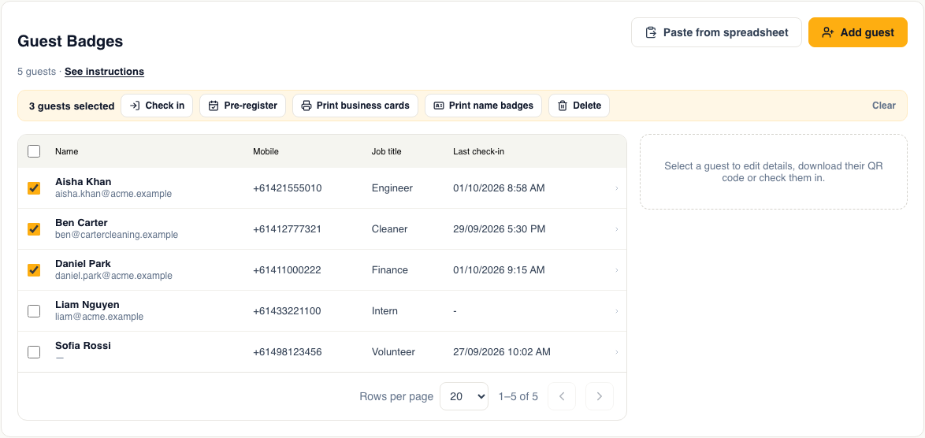Go to the next page of guests
This screenshot has height=438, width=925.
pyautogui.click(x=600, y=396)
